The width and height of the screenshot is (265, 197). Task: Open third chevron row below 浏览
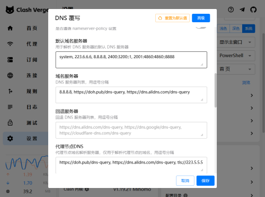click(x=252, y=121)
